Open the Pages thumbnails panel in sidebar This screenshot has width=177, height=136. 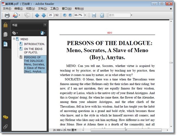point(5,34)
